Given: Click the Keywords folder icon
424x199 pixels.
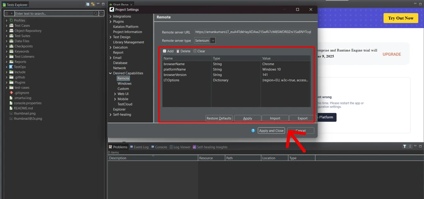Looking at the screenshot, I should (11, 52).
